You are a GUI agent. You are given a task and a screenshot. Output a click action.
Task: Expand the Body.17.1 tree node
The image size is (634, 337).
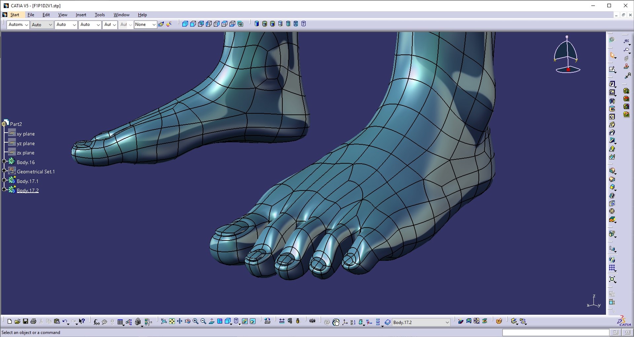coord(4,180)
